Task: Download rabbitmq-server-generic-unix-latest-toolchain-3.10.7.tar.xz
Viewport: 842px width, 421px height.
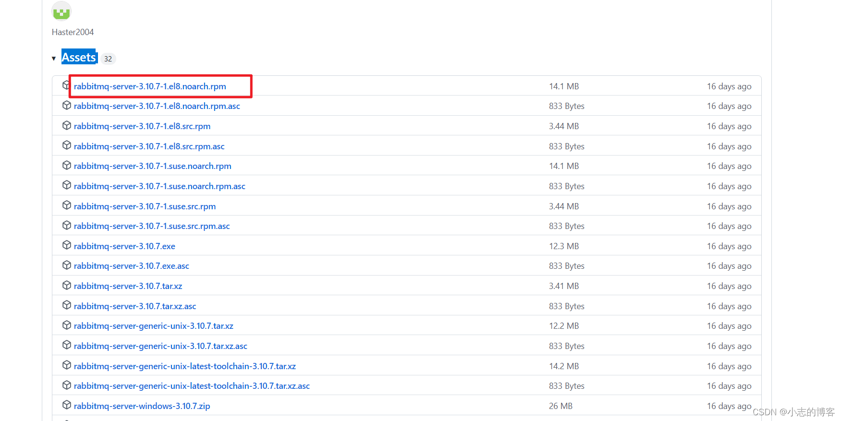Action: point(185,366)
